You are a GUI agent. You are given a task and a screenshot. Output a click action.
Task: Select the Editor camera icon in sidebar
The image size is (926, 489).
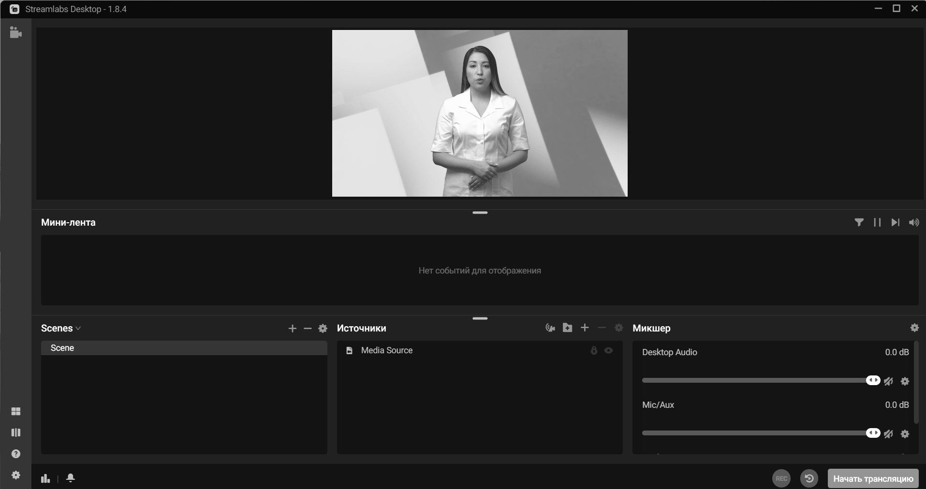(15, 33)
